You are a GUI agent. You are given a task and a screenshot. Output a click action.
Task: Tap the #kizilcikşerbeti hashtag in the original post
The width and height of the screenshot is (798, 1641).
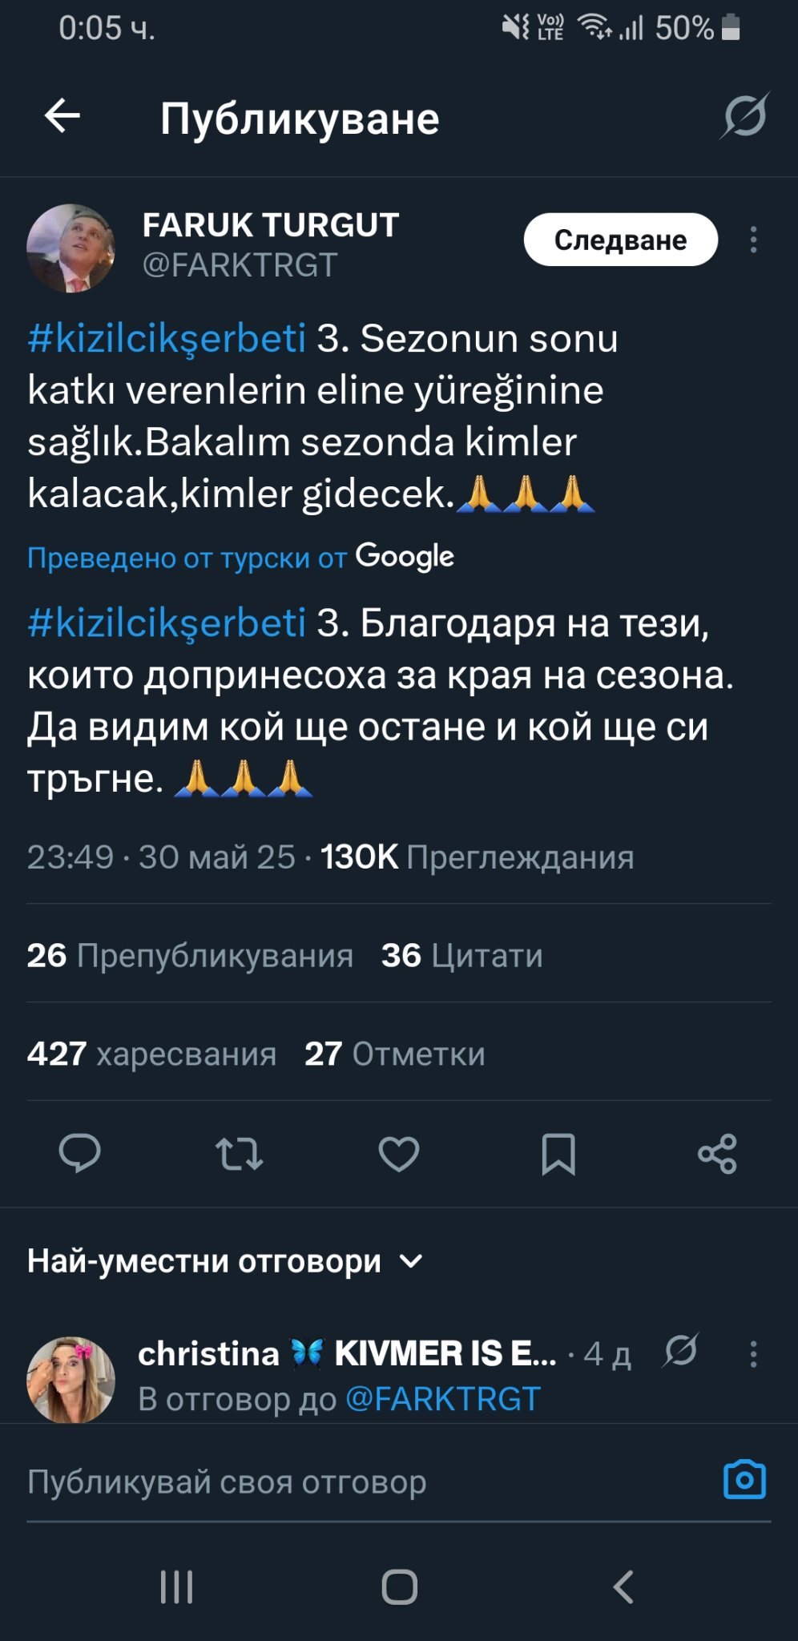click(167, 338)
